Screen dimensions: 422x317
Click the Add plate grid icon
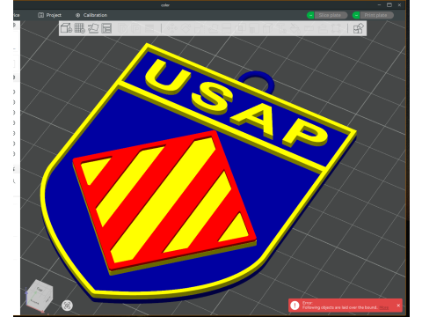(x=79, y=28)
